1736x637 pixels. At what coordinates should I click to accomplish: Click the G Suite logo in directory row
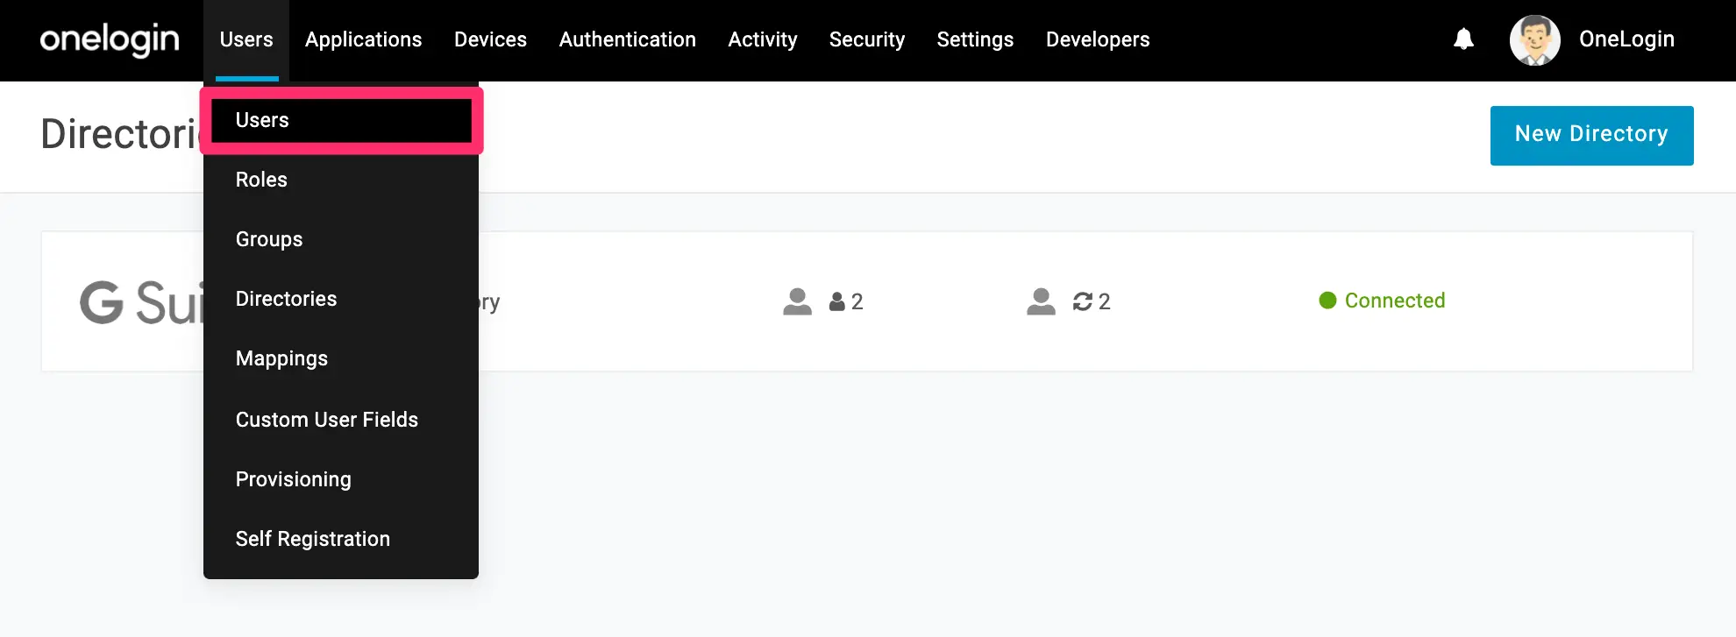[x=142, y=302]
